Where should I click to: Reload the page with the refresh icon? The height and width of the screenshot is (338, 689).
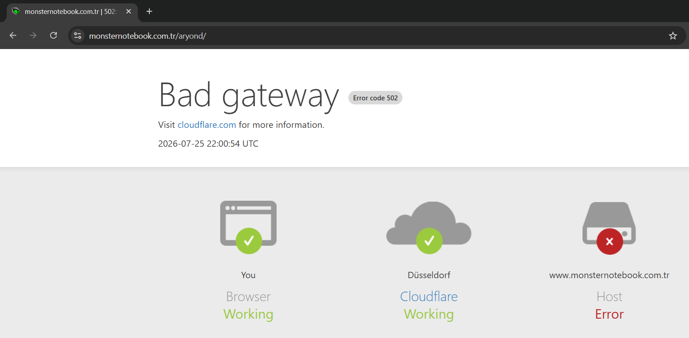click(53, 36)
